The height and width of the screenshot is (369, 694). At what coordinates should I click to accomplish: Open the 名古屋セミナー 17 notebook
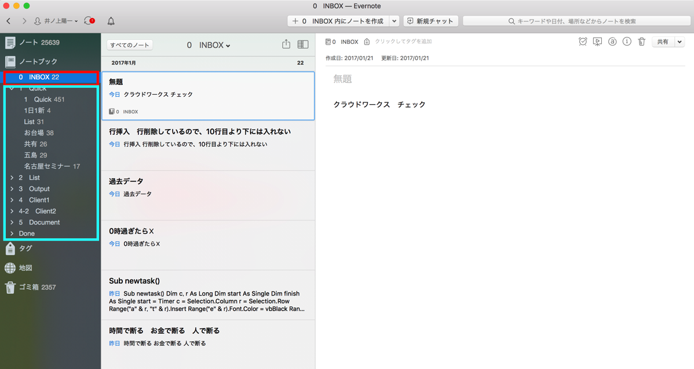(52, 166)
